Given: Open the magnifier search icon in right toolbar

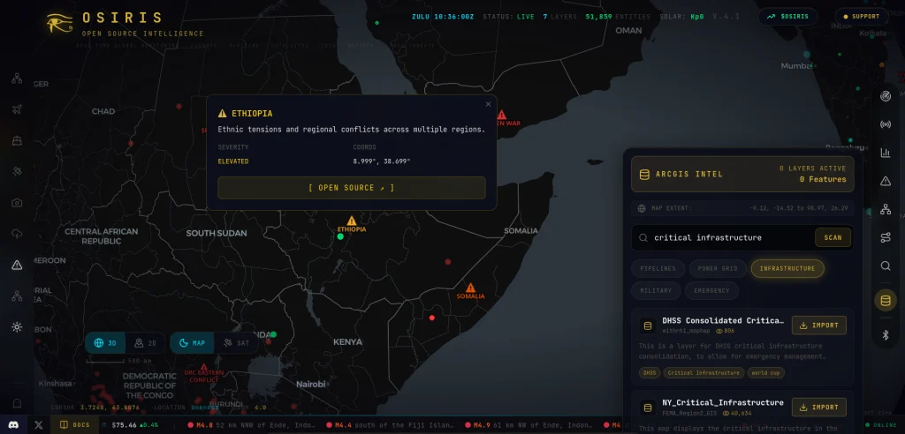Looking at the screenshot, I should pos(886,266).
